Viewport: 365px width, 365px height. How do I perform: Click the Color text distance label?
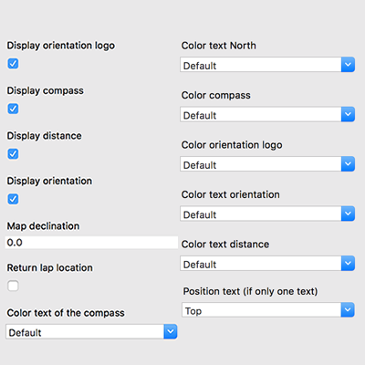click(225, 245)
